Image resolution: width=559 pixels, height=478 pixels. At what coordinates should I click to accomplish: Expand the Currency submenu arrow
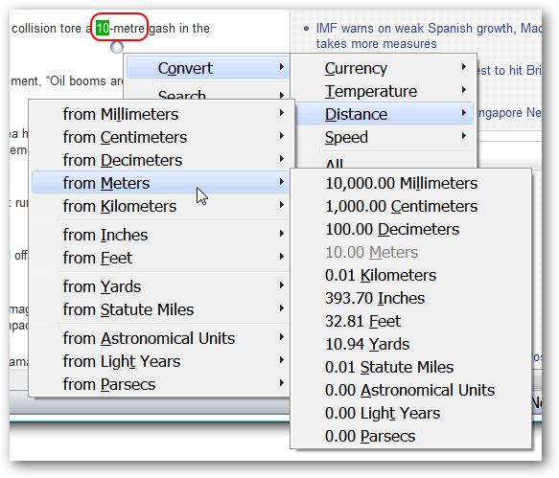(x=463, y=67)
